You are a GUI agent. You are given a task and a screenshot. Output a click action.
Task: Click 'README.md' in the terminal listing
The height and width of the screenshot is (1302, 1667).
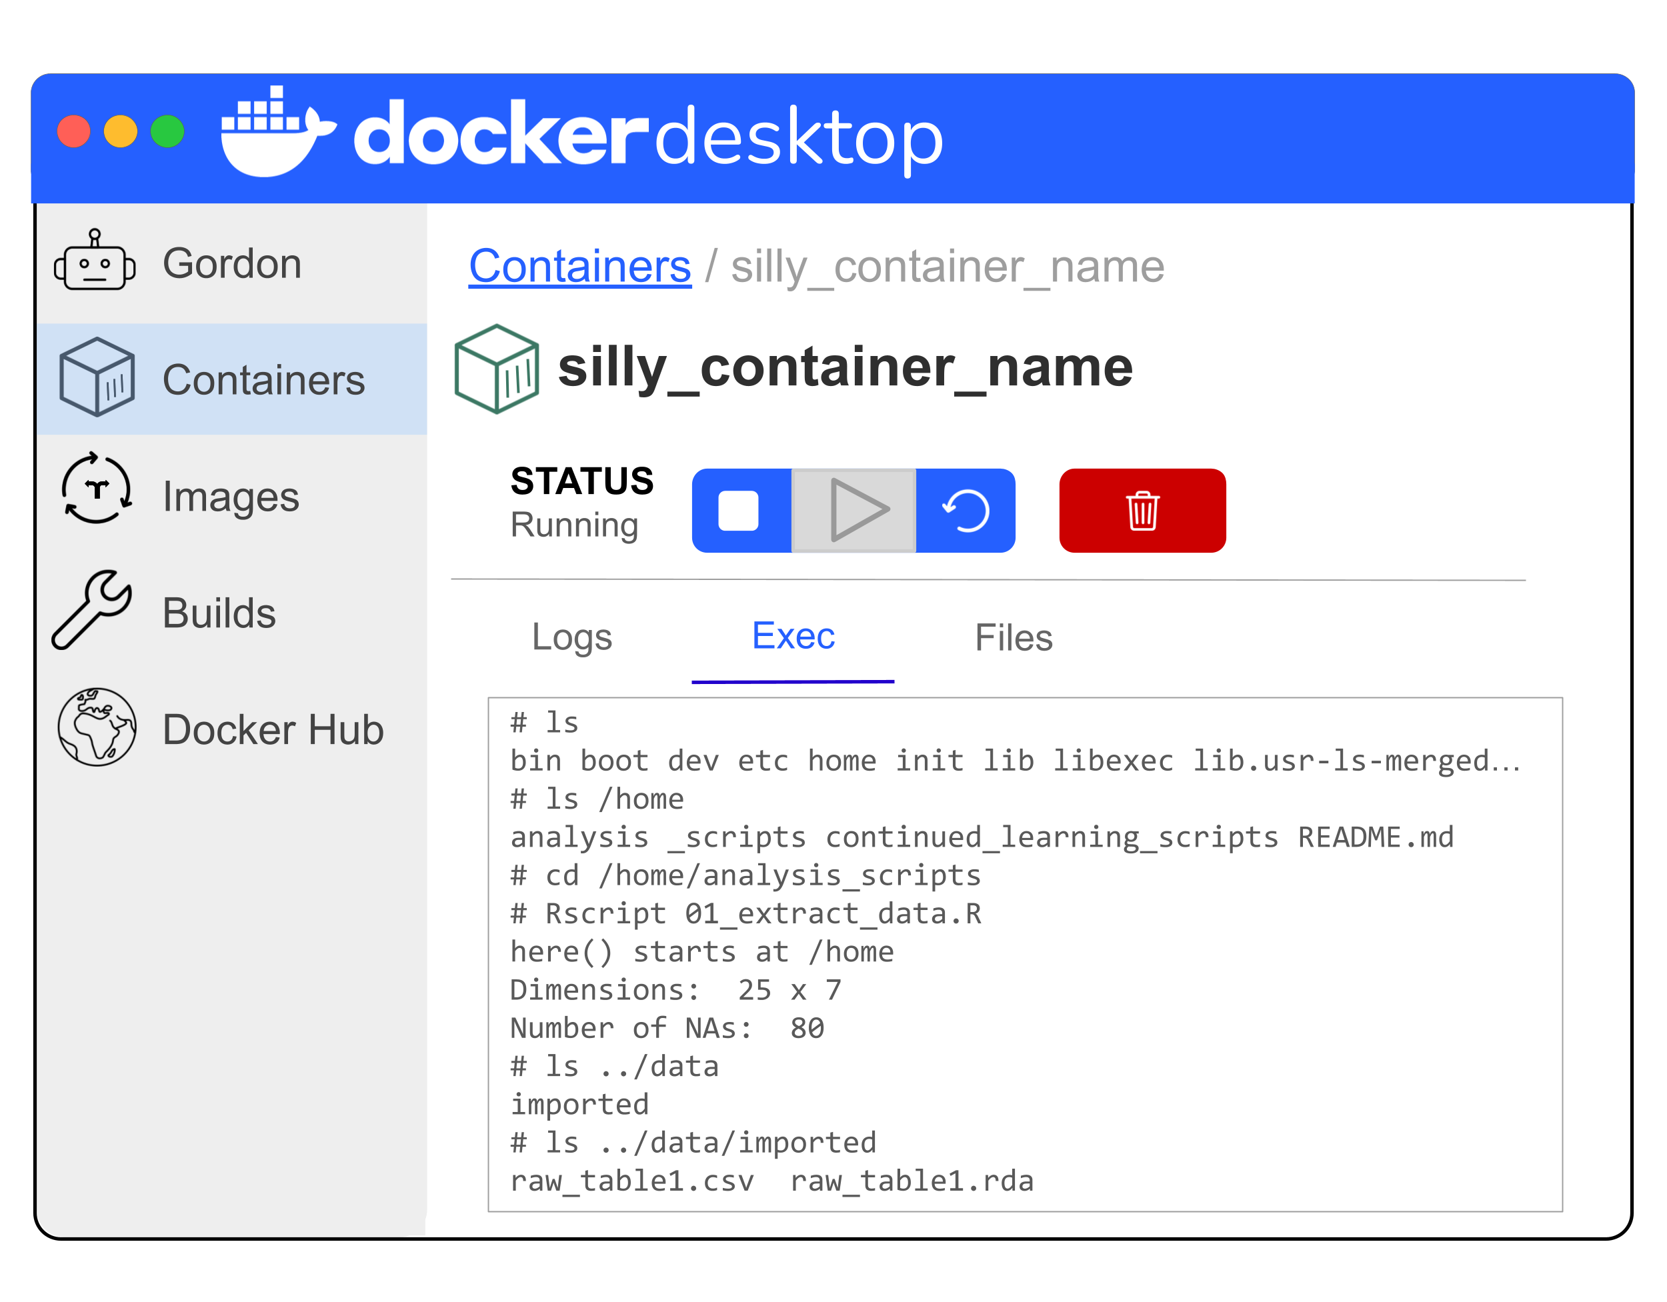pyautogui.click(x=1376, y=837)
